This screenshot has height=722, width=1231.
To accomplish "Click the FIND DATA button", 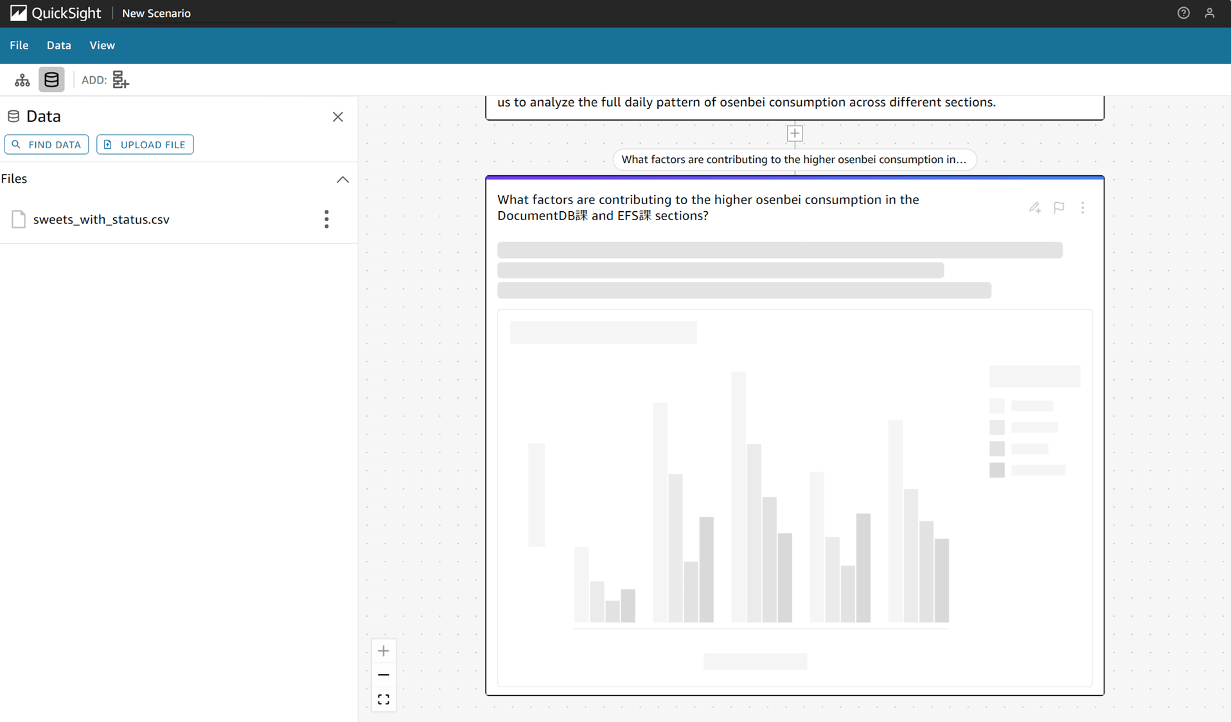I will [x=46, y=144].
